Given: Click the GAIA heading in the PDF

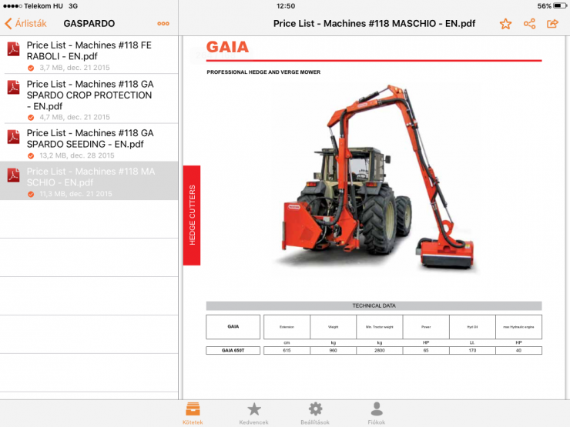Looking at the screenshot, I should 227,47.
